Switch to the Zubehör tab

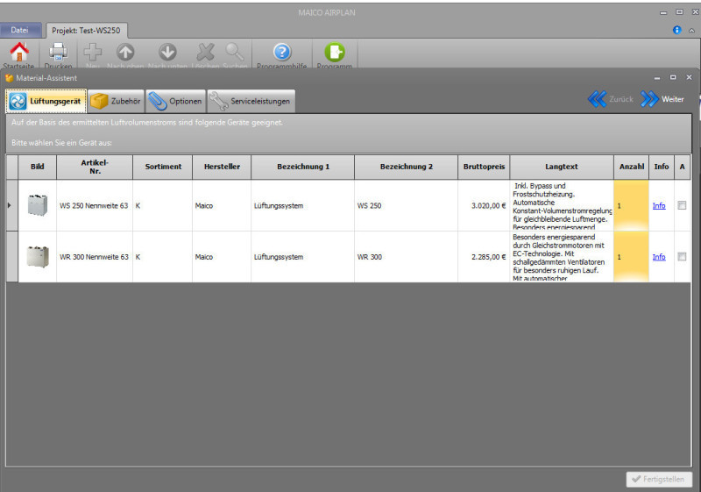(116, 101)
